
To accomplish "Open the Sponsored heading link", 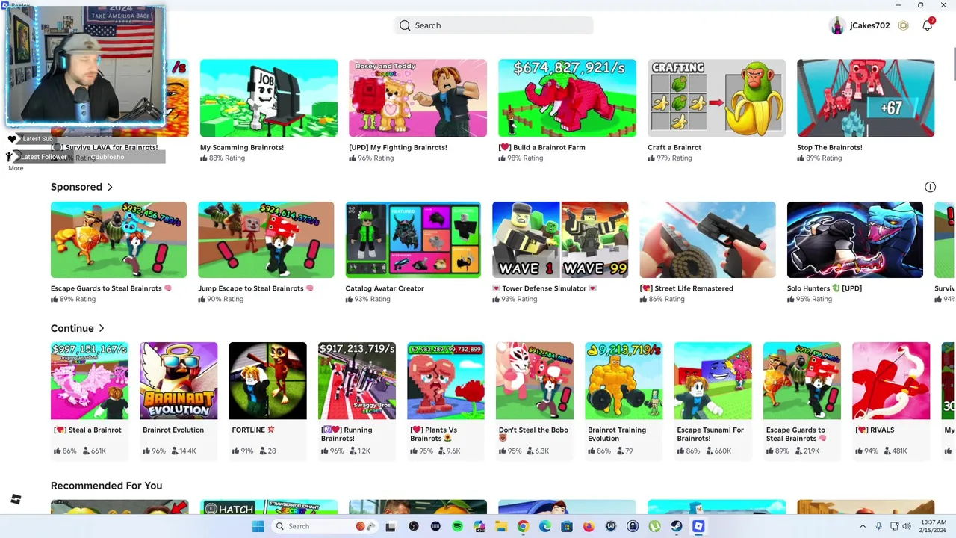I will pos(76,187).
